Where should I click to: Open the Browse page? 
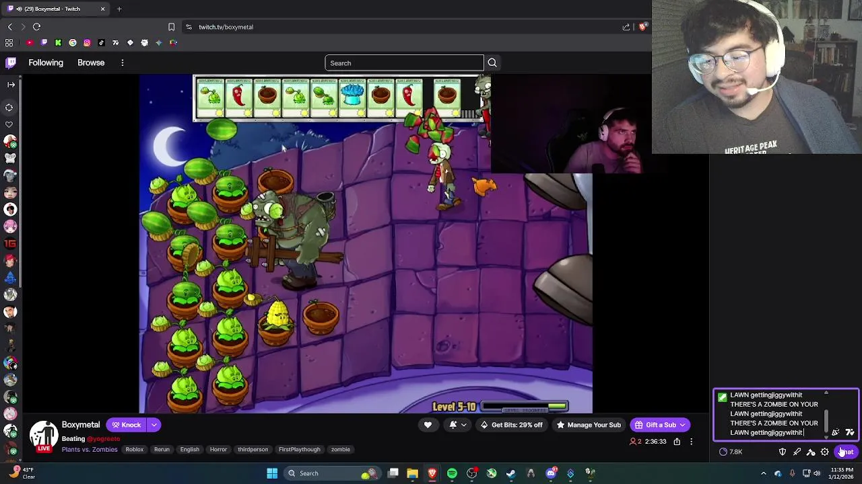pyautogui.click(x=91, y=63)
